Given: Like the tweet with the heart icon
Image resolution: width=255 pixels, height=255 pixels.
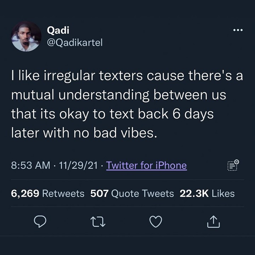Looking at the screenshot, I should [155, 221].
